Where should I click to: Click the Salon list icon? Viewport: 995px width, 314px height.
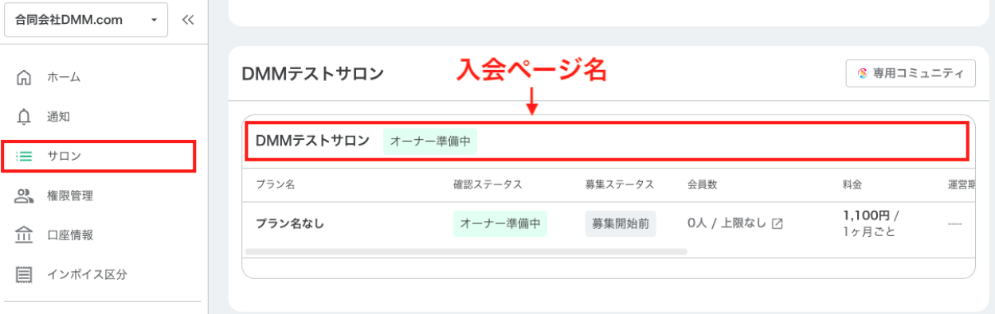(x=24, y=157)
